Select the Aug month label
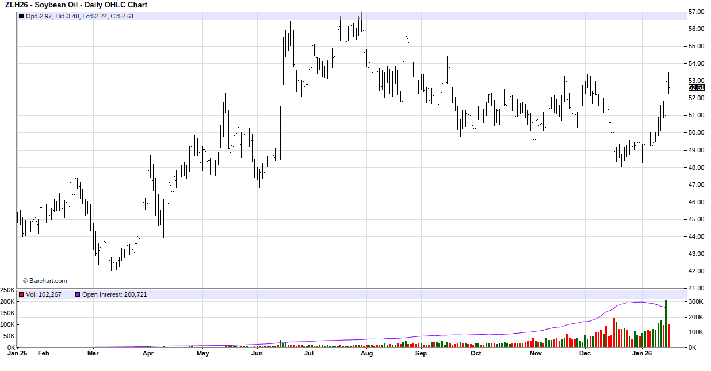The width and height of the screenshot is (711, 371). point(366,354)
